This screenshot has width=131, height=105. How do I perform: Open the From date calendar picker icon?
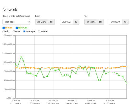pyautogui.click(x=51, y=22)
